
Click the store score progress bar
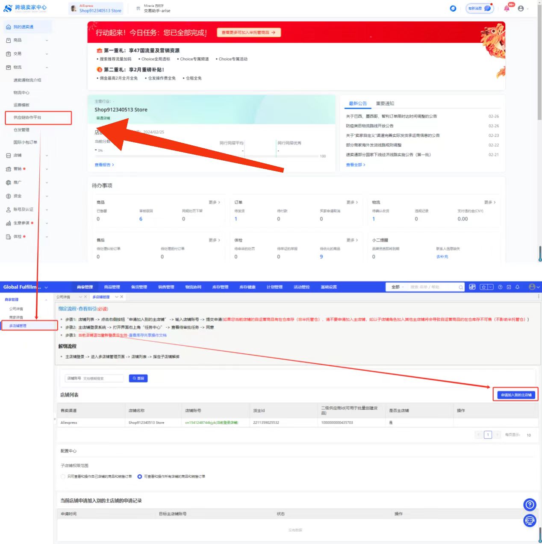(x=206, y=156)
